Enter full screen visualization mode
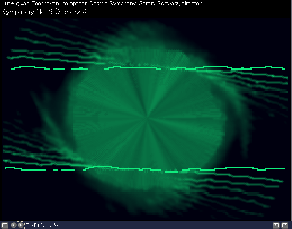The height and width of the screenshot is (229, 292). coord(285,225)
